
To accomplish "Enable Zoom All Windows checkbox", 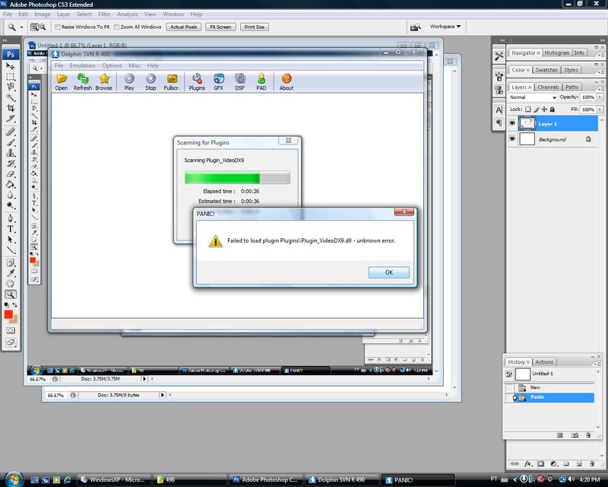I will pos(117,27).
